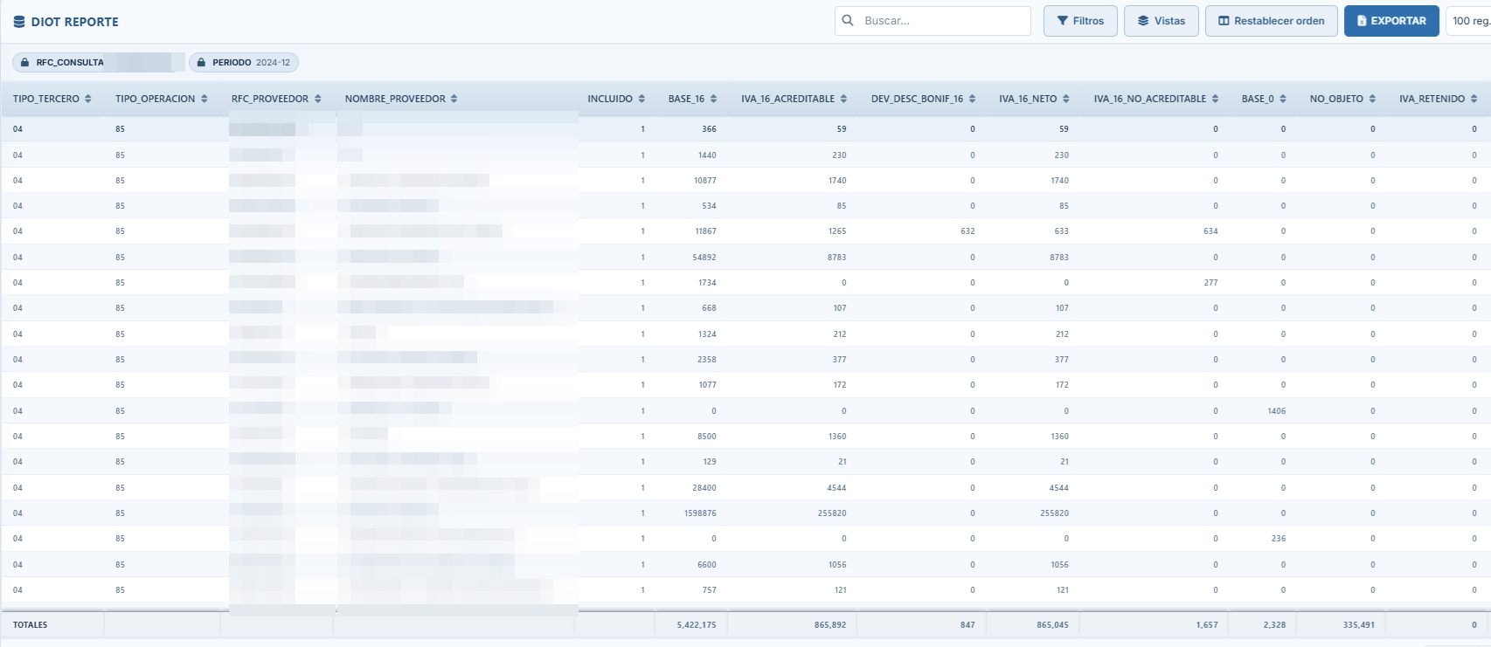This screenshot has height=647, width=1491.
Task: Click the NO_OBJETO sort arrows
Action: pyautogui.click(x=1372, y=99)
